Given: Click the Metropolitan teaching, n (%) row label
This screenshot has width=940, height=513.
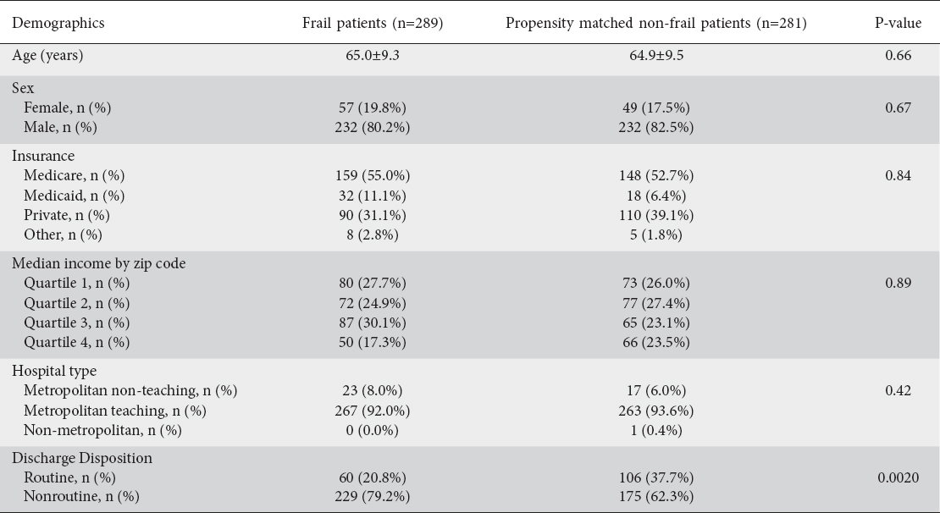Looking at the screenshot, I should 115,411.
